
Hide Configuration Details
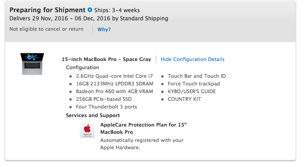coord(192,59)
